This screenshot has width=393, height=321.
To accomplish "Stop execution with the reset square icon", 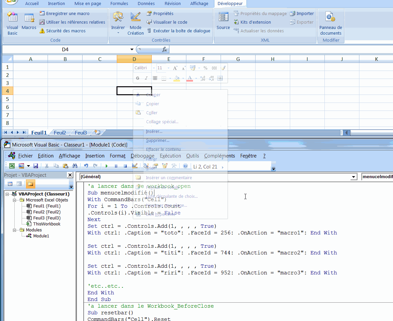I will (x=125, y=166).
